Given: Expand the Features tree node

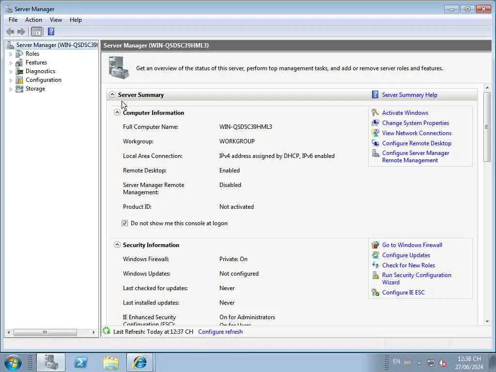Looking at the screenshot, I should point(11,63).
